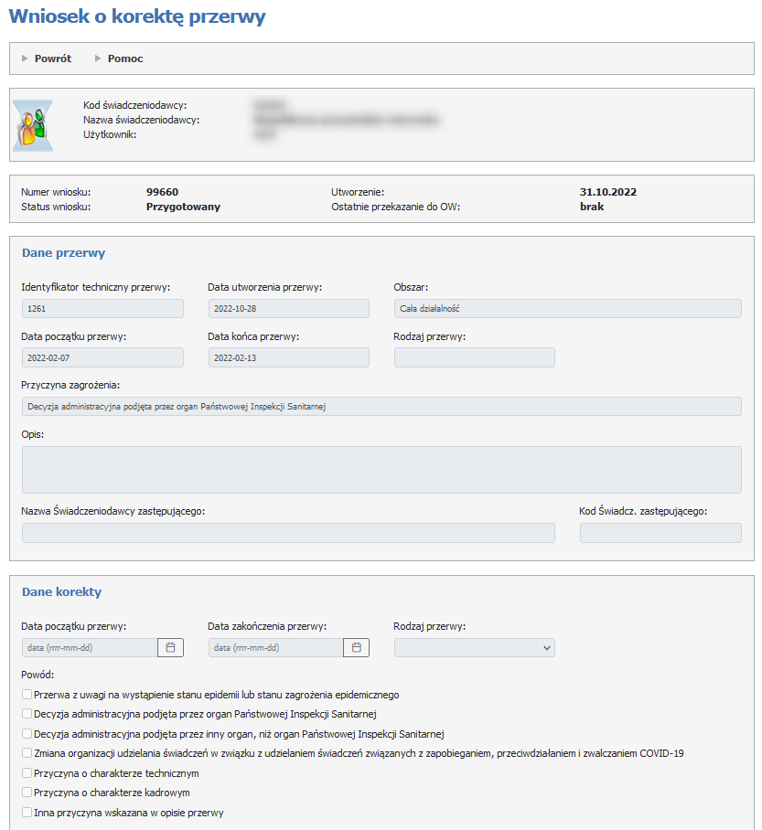Open calendar for Data zakończenia przerwy

click(x=357, y=647)
